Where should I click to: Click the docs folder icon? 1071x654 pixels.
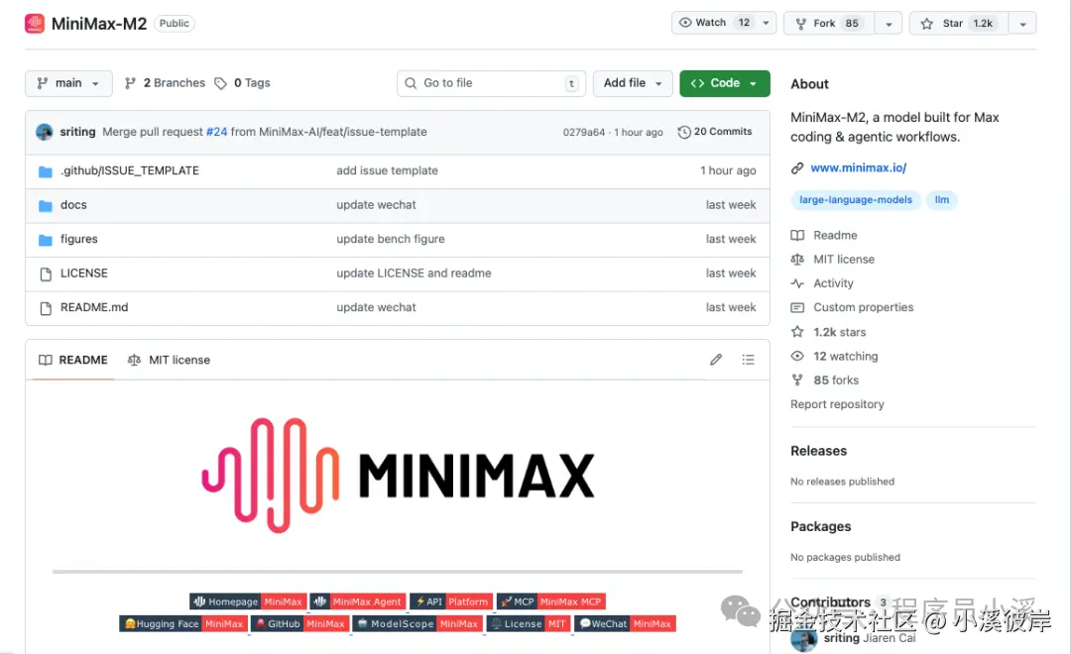click(x=45, y=205)
